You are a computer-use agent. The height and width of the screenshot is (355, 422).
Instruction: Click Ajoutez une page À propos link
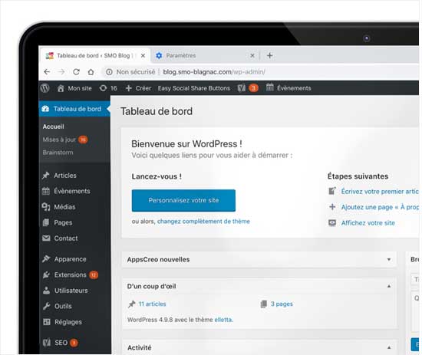point(380,207)
